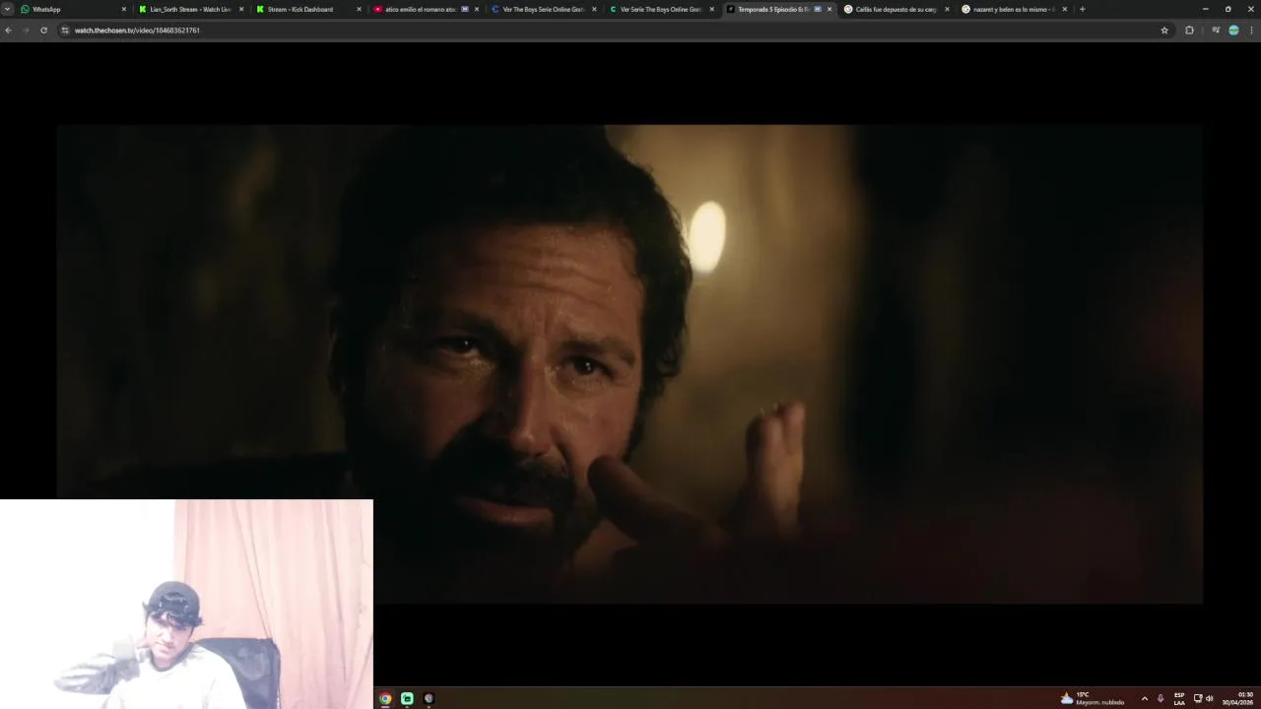Image resolution: width=1261 pixels, height=709 pixels.
Task: Focus the address bar URL field
Action: [x=615, y=31]
